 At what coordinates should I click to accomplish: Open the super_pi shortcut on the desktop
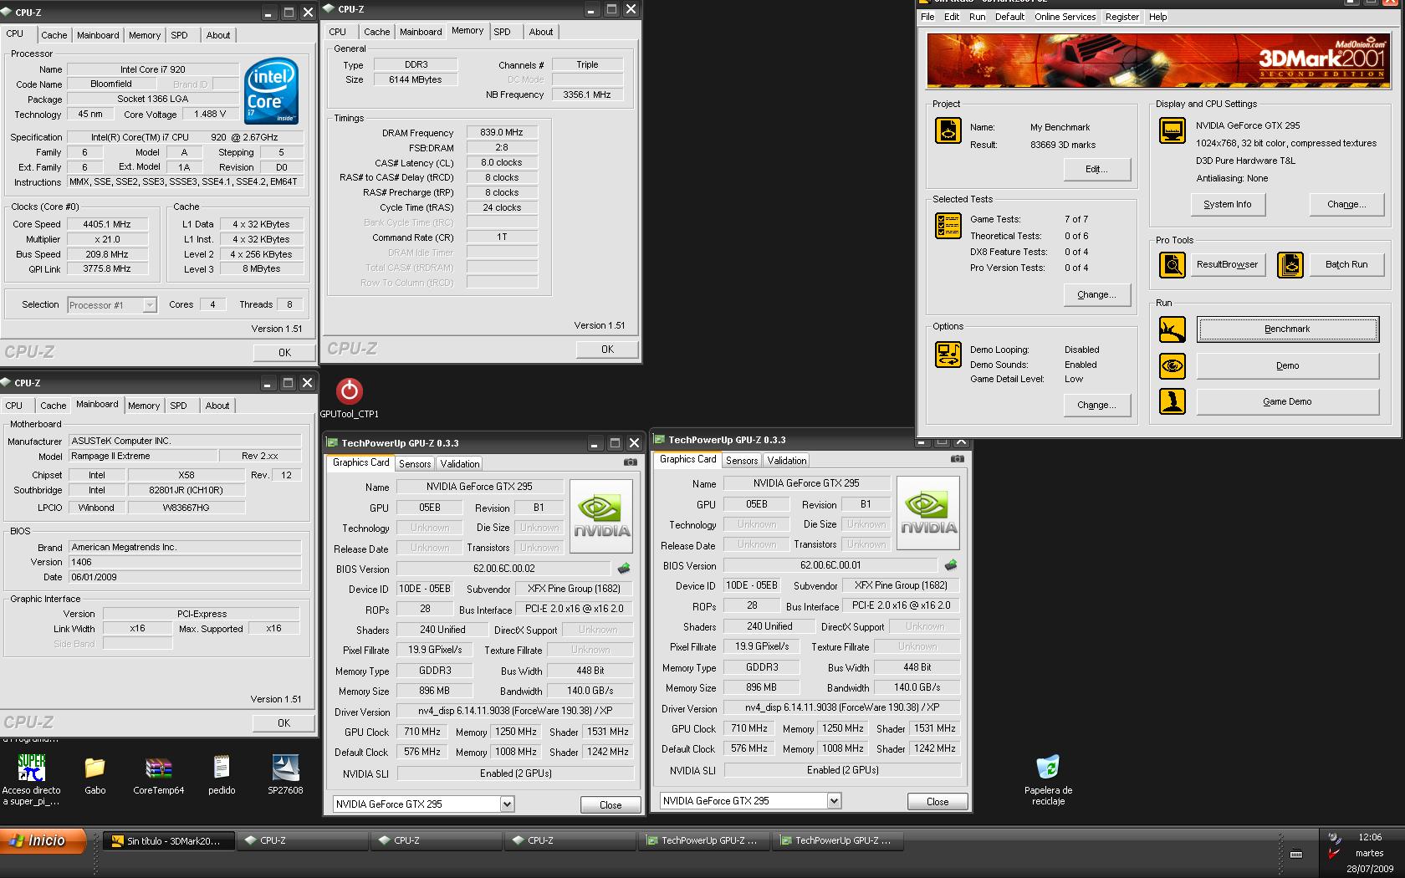tap(32, 768)
